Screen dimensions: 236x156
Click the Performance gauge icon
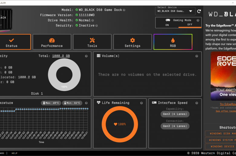pyautogui.click(x=52, y=40)
